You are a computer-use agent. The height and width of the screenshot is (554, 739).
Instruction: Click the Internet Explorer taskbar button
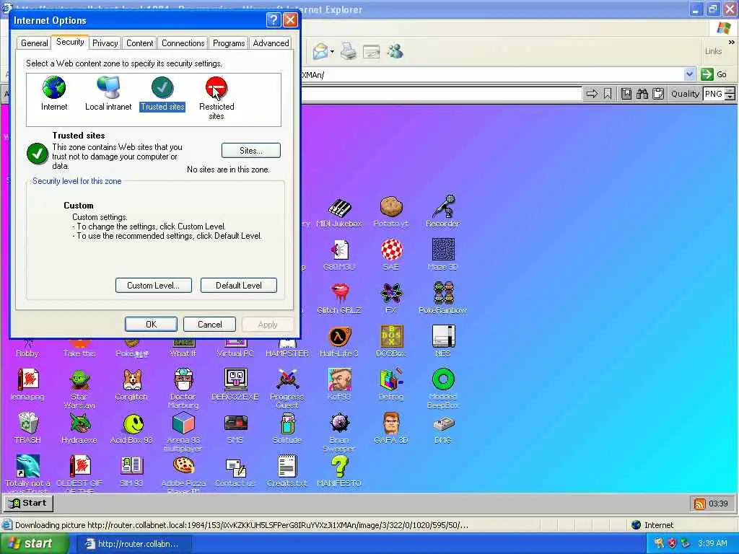(134, 544)
